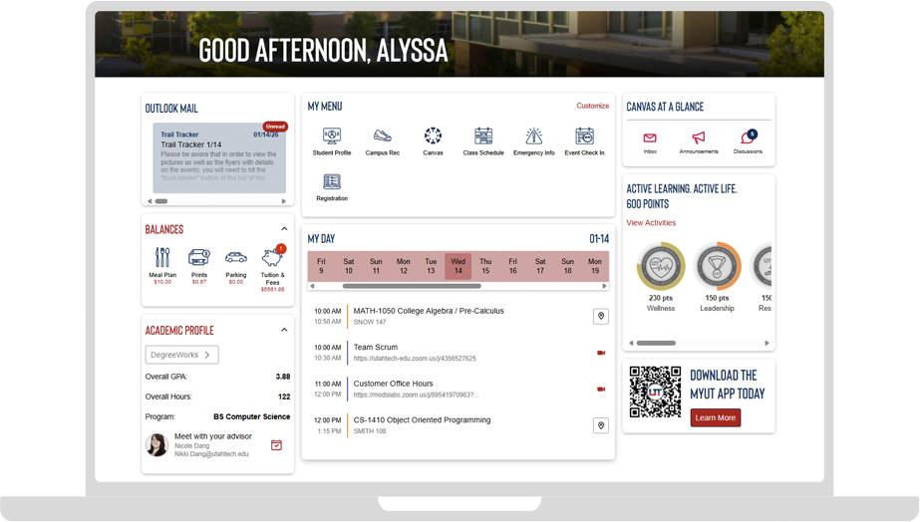This screenshot has width=920, height=522.
Task: Select Thu 15 in My Day calendar
Action: (485, 266)
